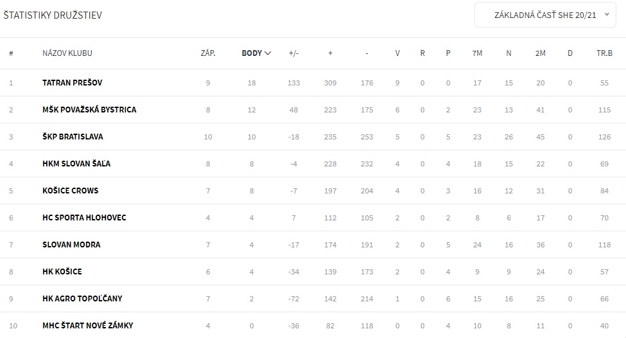
Task: Click the # rank column header
Action: click(11, 53)
